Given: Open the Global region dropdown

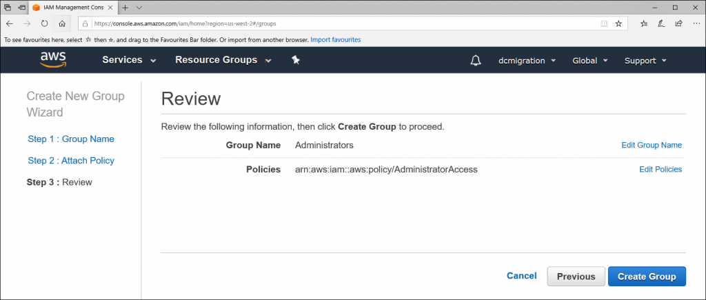Looking at the screenshot, I should point(589,60).
